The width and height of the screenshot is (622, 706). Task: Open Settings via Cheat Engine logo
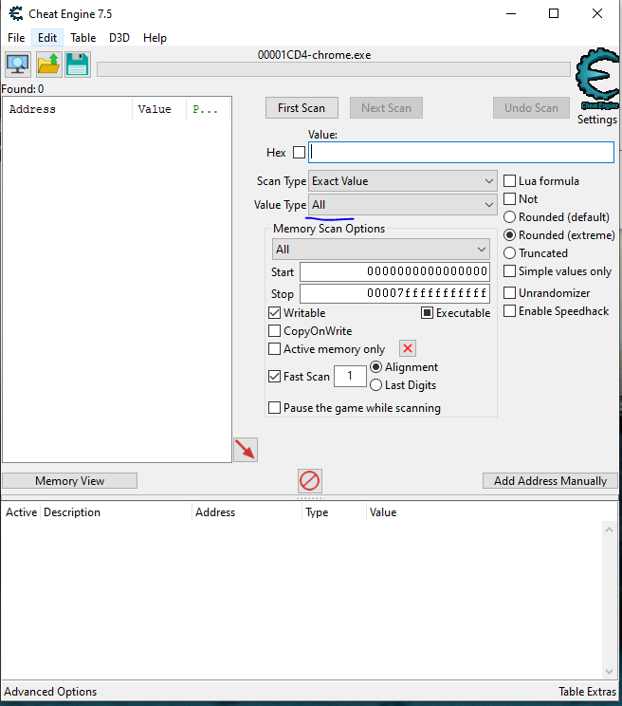[x=597, y=79]
